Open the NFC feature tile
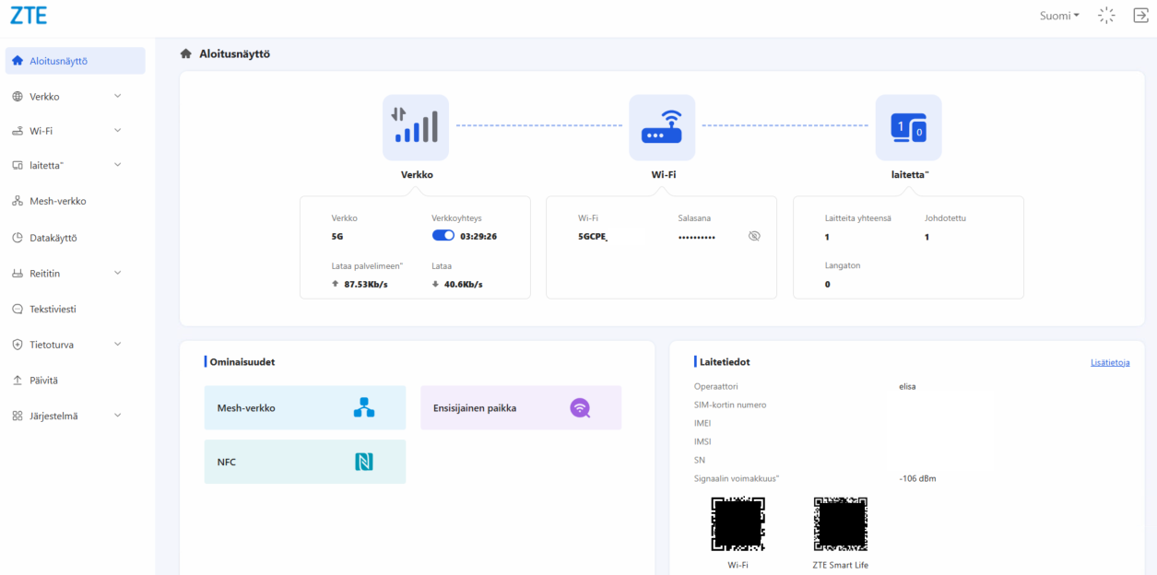Image resolution: width=1157 pixels, height=575 pixels. pos(304,462)
